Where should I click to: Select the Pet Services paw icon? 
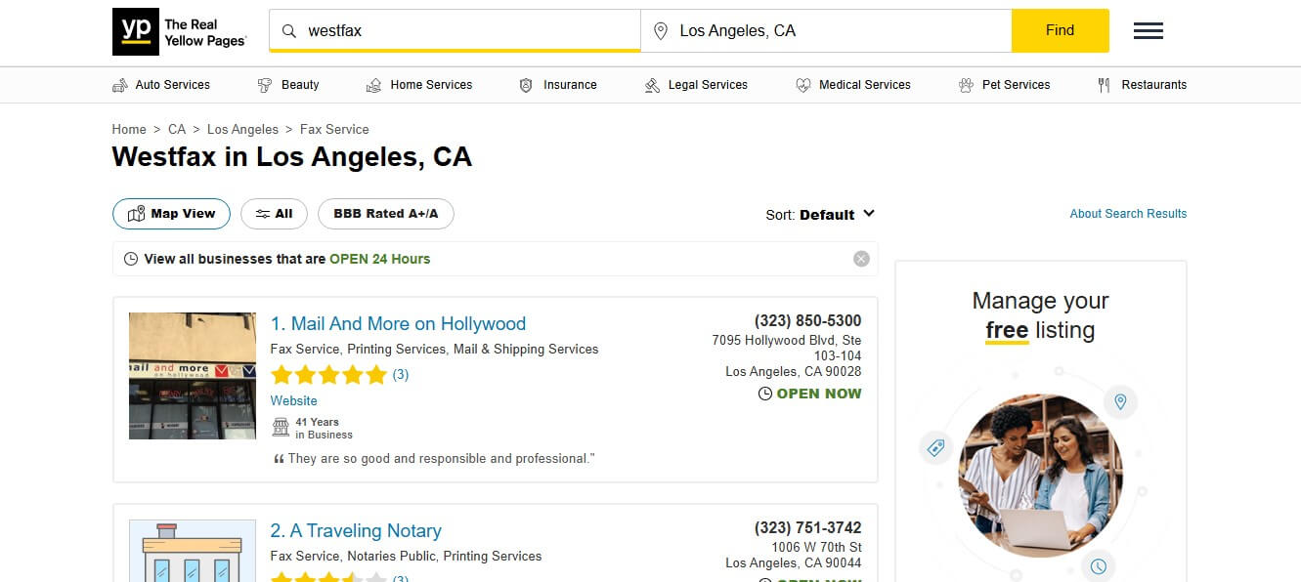click(x=965, y=85)
